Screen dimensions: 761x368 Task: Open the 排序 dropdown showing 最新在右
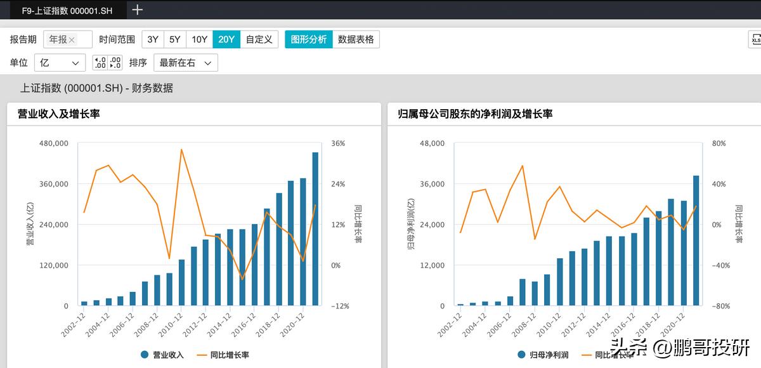[x=186, y=62]
